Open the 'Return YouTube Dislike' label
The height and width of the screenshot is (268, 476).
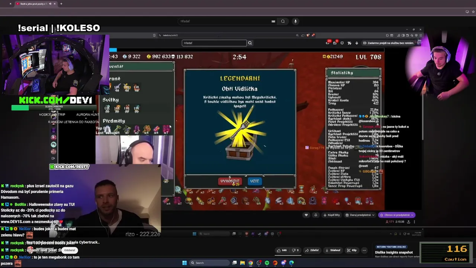[x=391, y=247]
